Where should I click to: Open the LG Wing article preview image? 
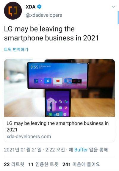point(59,88)
